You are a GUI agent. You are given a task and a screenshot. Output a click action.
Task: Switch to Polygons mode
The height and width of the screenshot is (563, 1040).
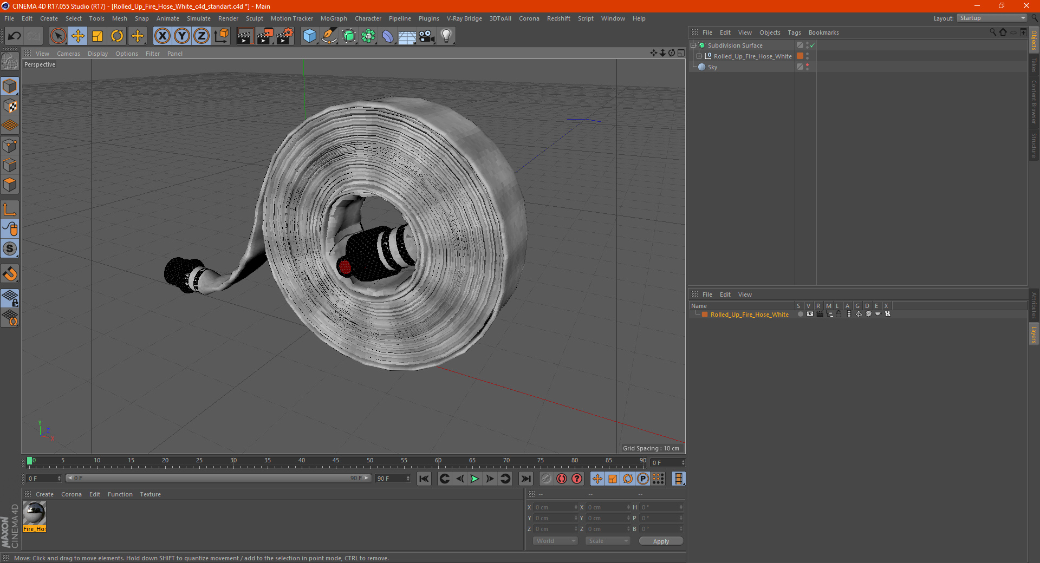[10, 185]
